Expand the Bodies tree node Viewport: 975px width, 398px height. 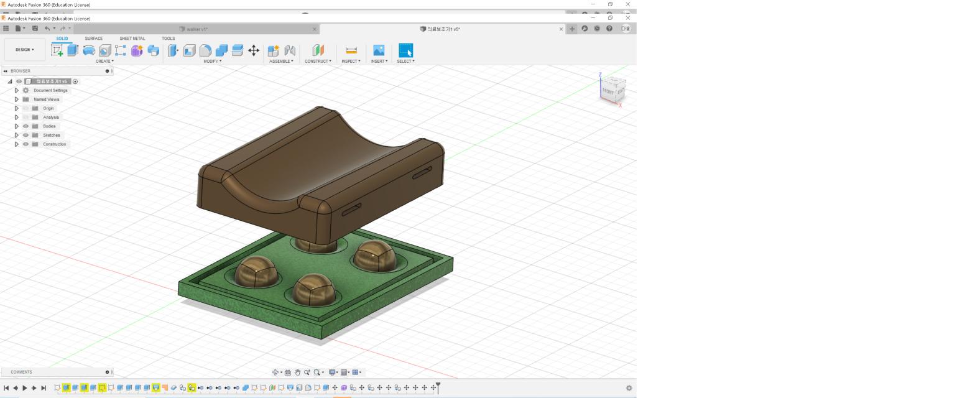click(17, 126)
